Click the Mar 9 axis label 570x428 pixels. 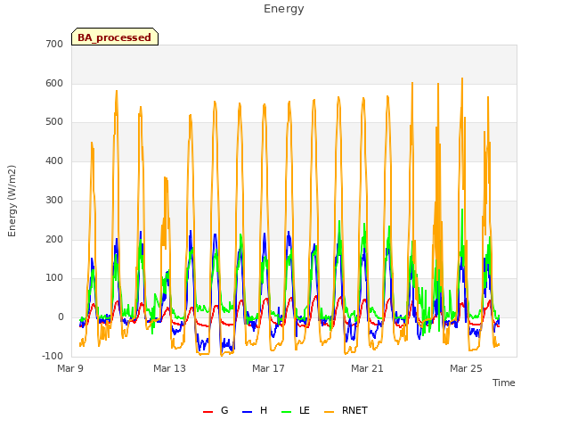click(x=70, y=368)
